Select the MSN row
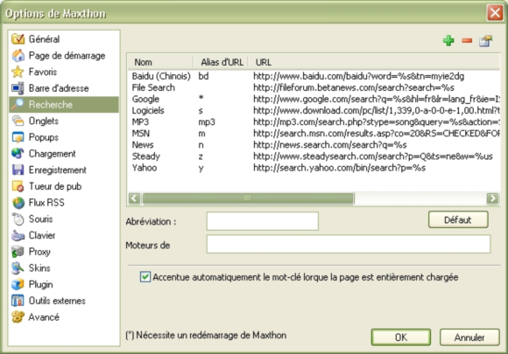The width and height of the screenshot is (508, 354). (314, 134)
